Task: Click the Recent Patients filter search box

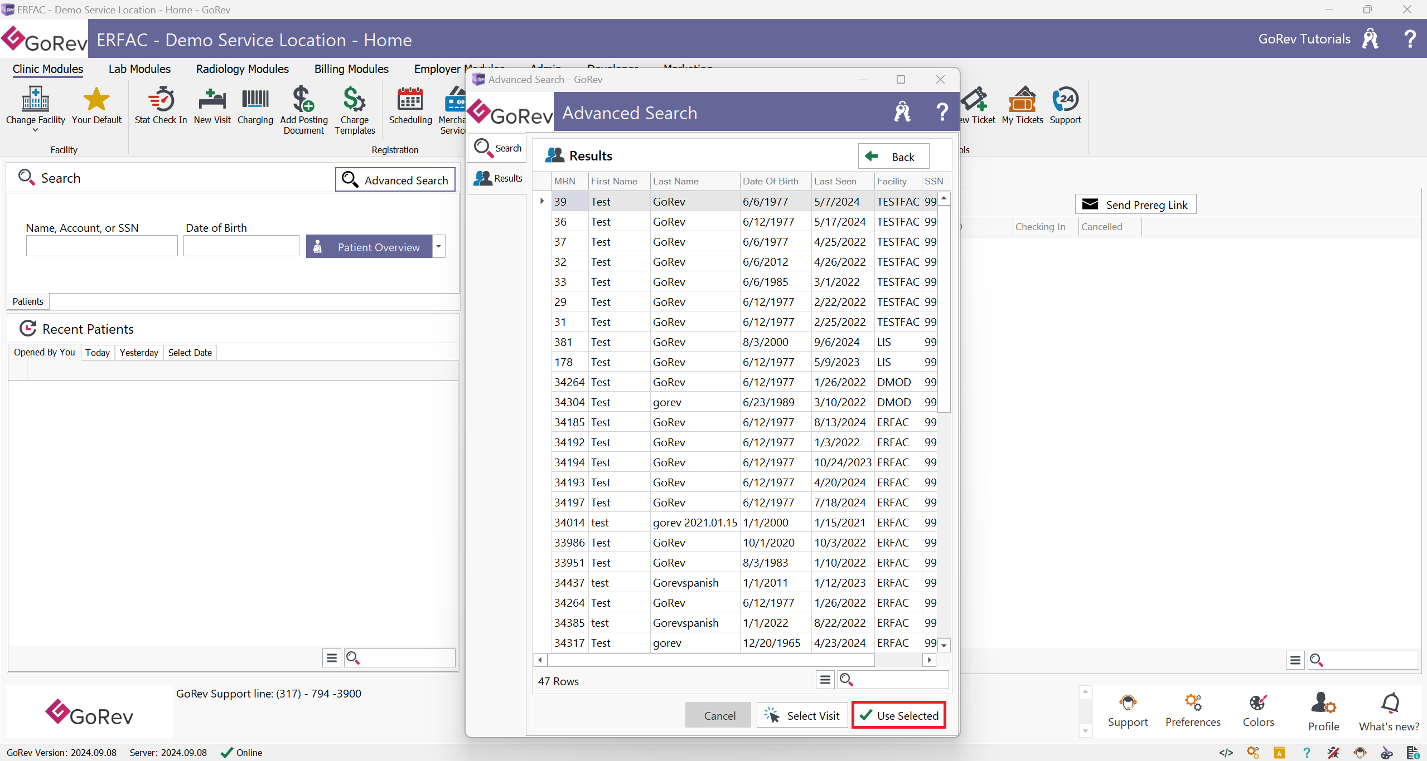Action: coord(400,658)
